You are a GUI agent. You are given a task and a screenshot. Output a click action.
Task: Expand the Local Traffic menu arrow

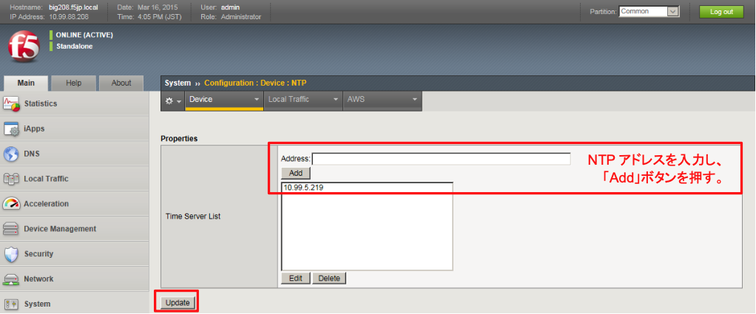click(x=336, y=100)
